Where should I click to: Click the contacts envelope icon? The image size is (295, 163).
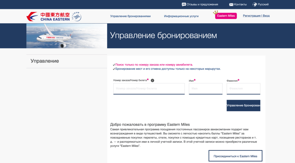click(x=231, y=5)
